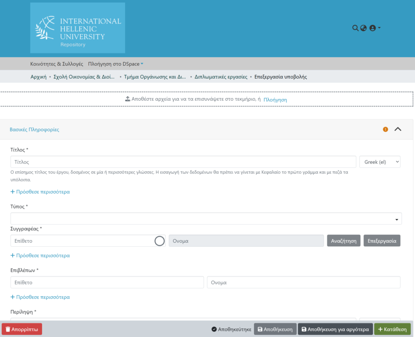Click the orange warning icon in Βασικές Πληροφορίες
The width and height of the screenshot is (415, 337).
[385, 129]
